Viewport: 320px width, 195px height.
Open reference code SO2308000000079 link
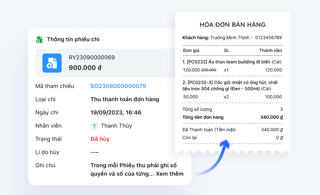(x=118, y=86)
